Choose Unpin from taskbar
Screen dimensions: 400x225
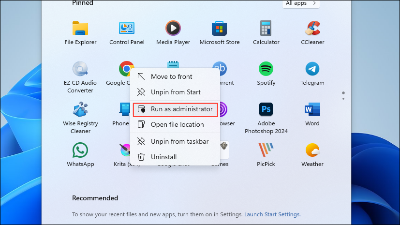tap(175, 141)
